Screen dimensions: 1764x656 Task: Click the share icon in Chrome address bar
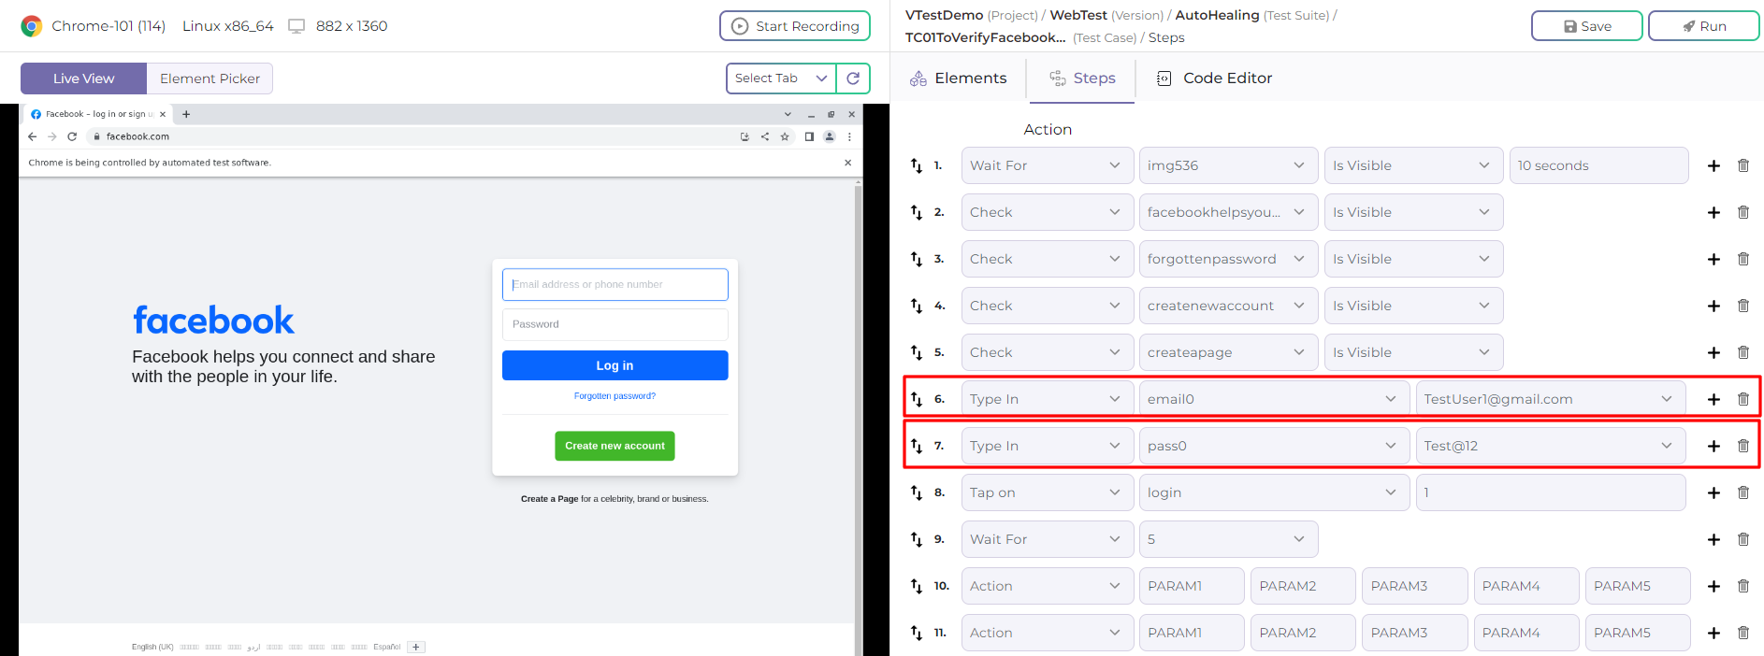pos(765,136)
